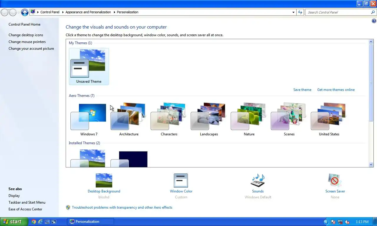The width and height of the screenshot is (377, 226).
Task: Expand the root breadcrumb arrow
Action: 38,12
